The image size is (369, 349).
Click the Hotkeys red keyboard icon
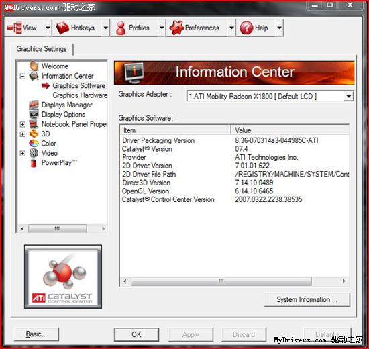point(62,28)
